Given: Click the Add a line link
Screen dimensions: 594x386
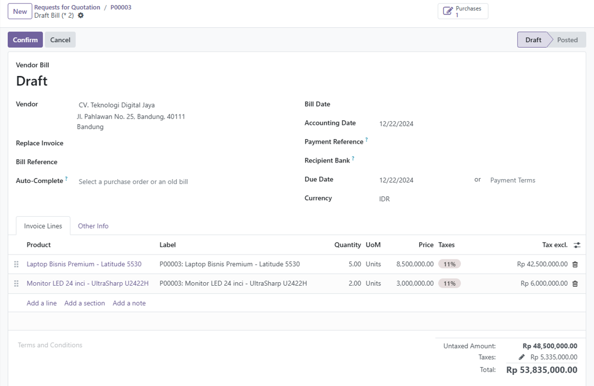Looking at the screenshot, I should (42, 303).
